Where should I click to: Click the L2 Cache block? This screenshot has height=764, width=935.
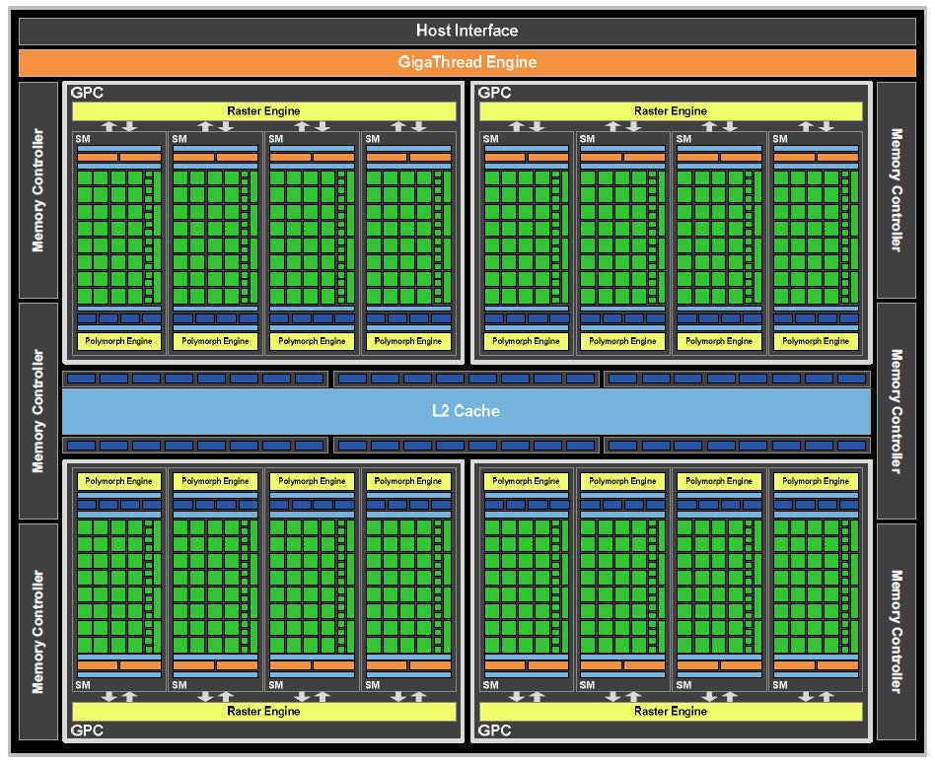[467, 411]
